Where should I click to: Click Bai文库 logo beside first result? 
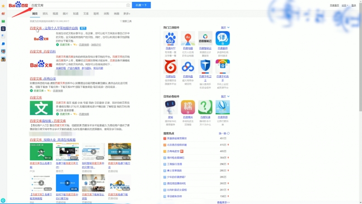pos(41,39)
